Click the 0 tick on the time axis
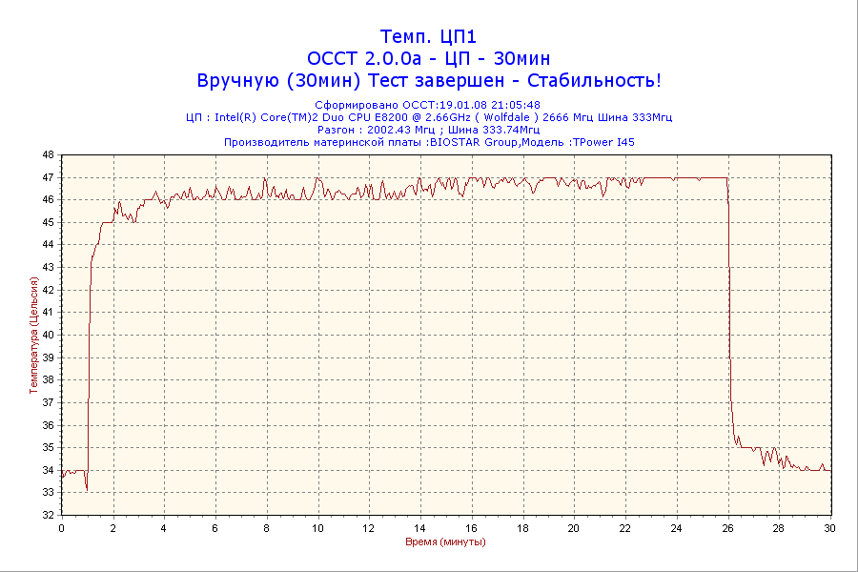The width and height of the screenshot is (858, 572). click(62, 527)
